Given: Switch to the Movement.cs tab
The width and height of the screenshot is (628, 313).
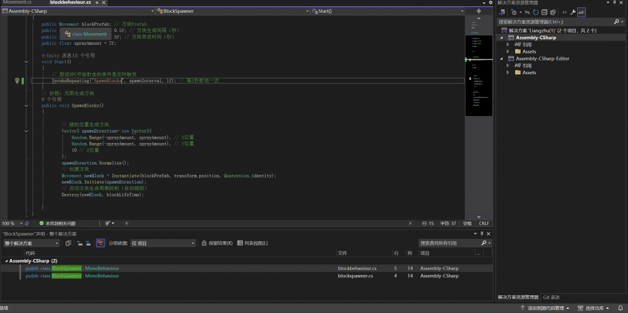Looking at the screenshot, I should [17, 2].
